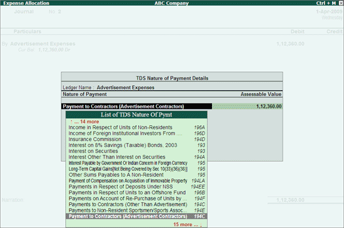Show the 14 more entries above
Viewport: 344px width, 228px height.
point(84,122)
